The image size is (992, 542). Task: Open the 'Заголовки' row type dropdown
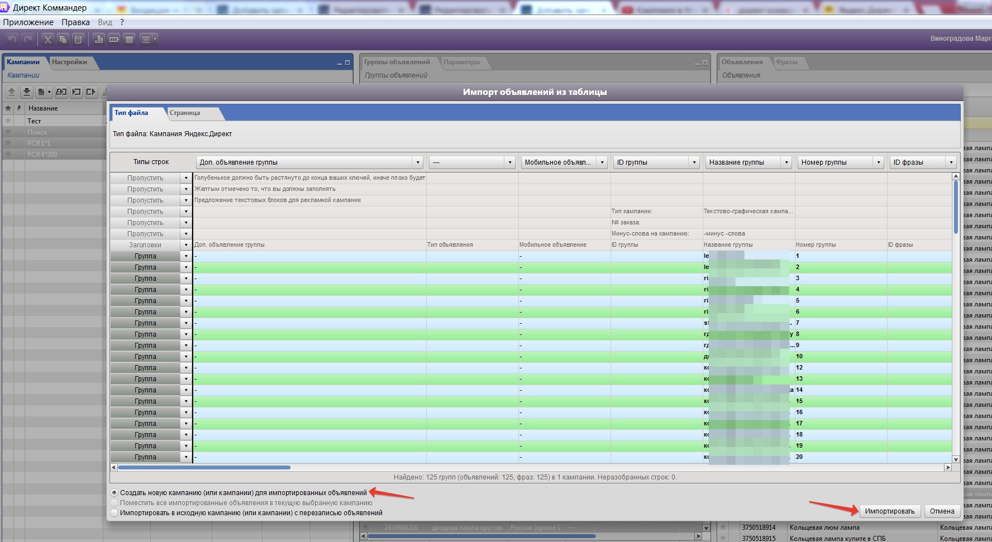coord(186,245)
